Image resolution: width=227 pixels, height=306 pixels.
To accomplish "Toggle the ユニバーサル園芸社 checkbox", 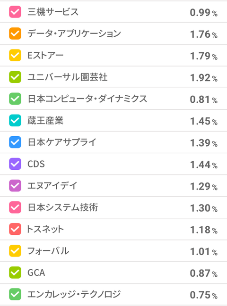I will [15, 77].
